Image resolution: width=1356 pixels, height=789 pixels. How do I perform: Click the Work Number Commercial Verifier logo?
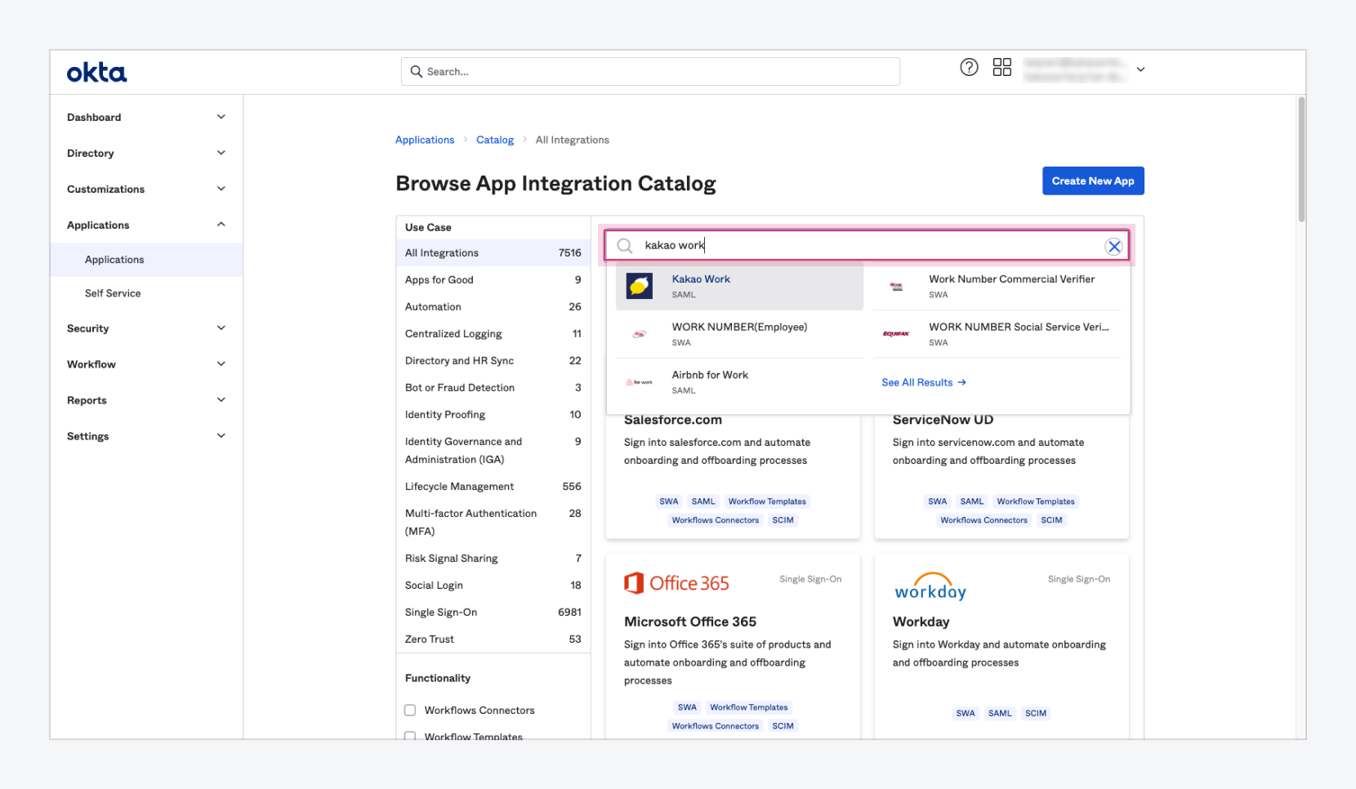pos(896,286)
